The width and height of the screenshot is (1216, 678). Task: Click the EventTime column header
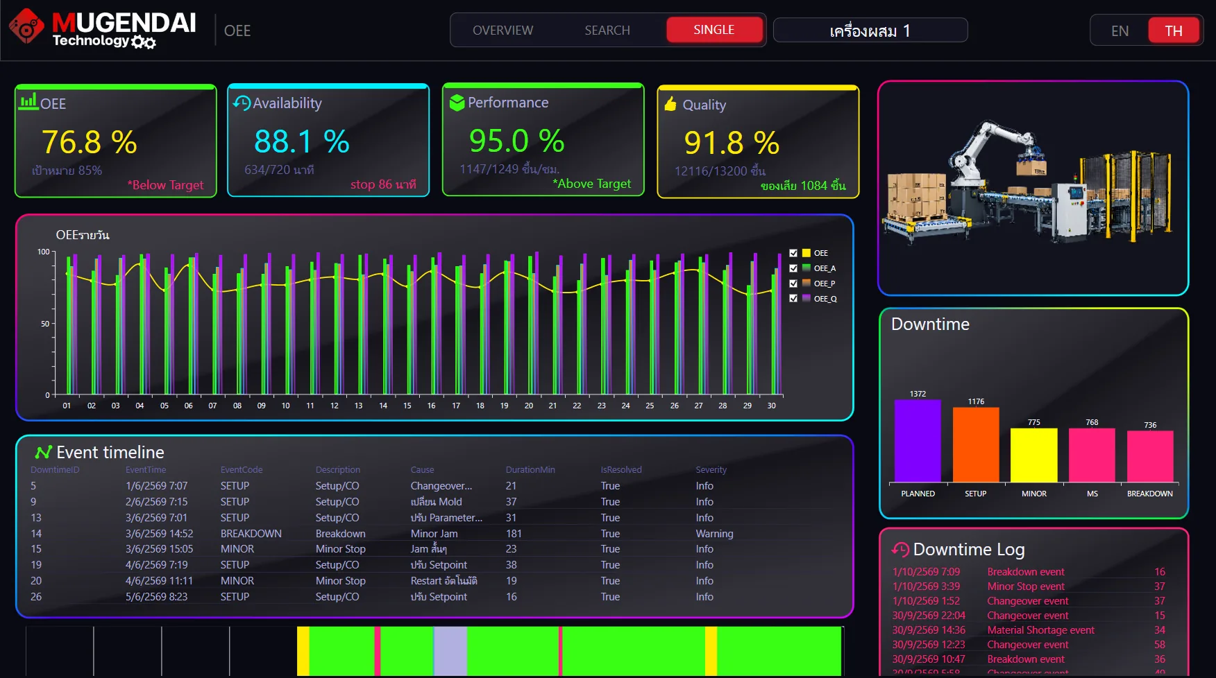[x=146, y=470]
